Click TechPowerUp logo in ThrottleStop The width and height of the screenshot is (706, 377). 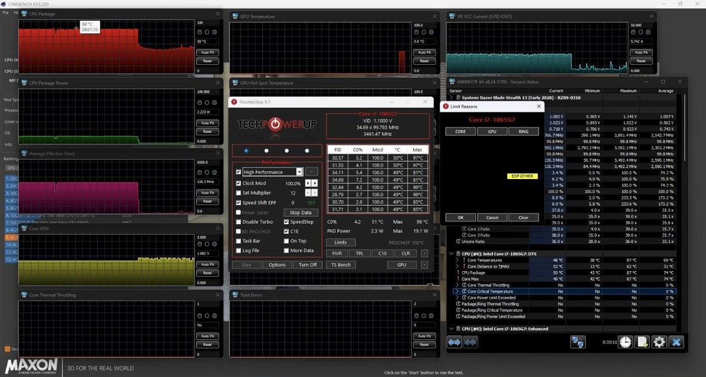click(x=277, y=125)
